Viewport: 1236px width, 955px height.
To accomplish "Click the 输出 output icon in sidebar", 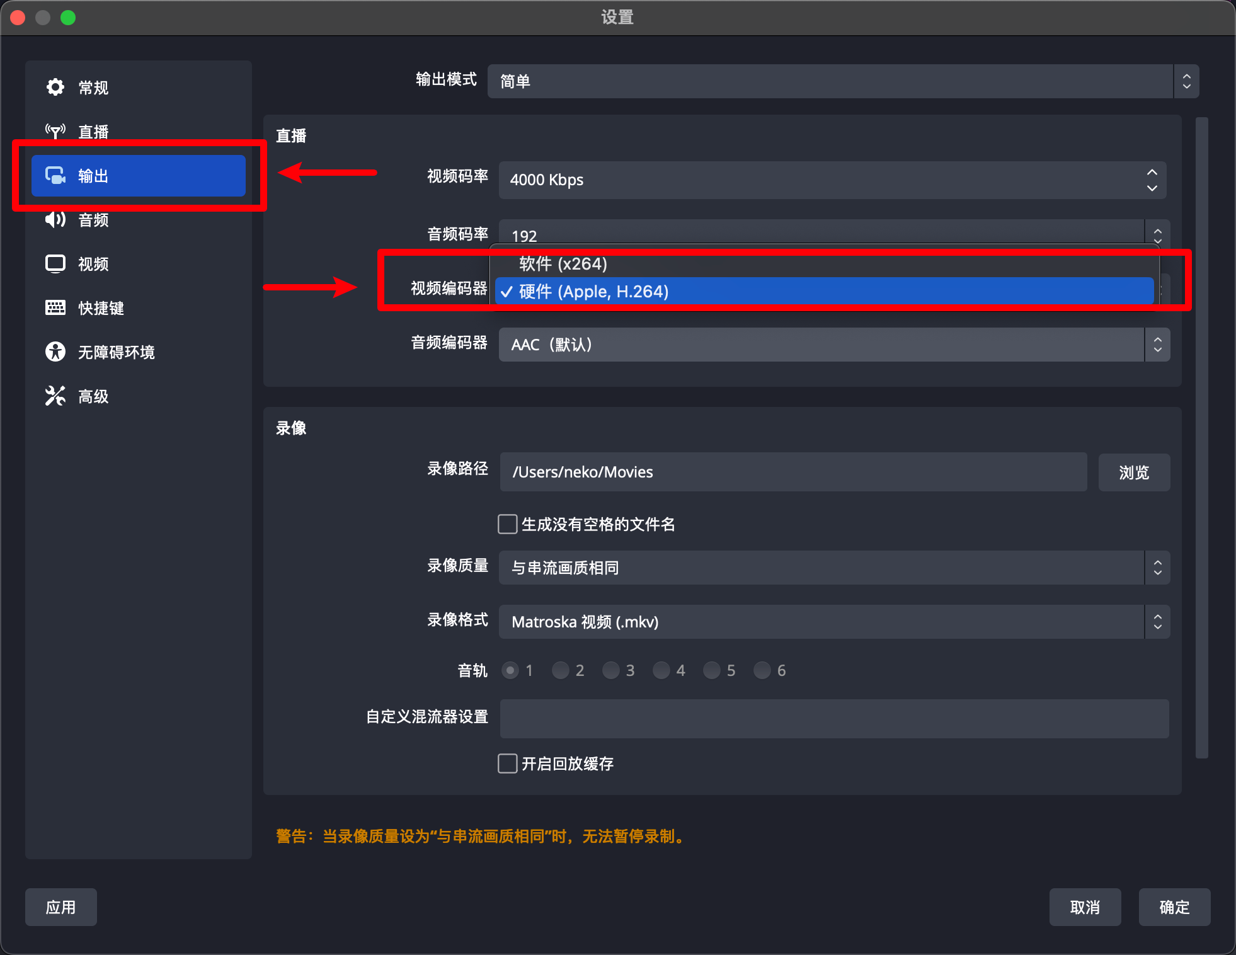I will click(55, 175).
